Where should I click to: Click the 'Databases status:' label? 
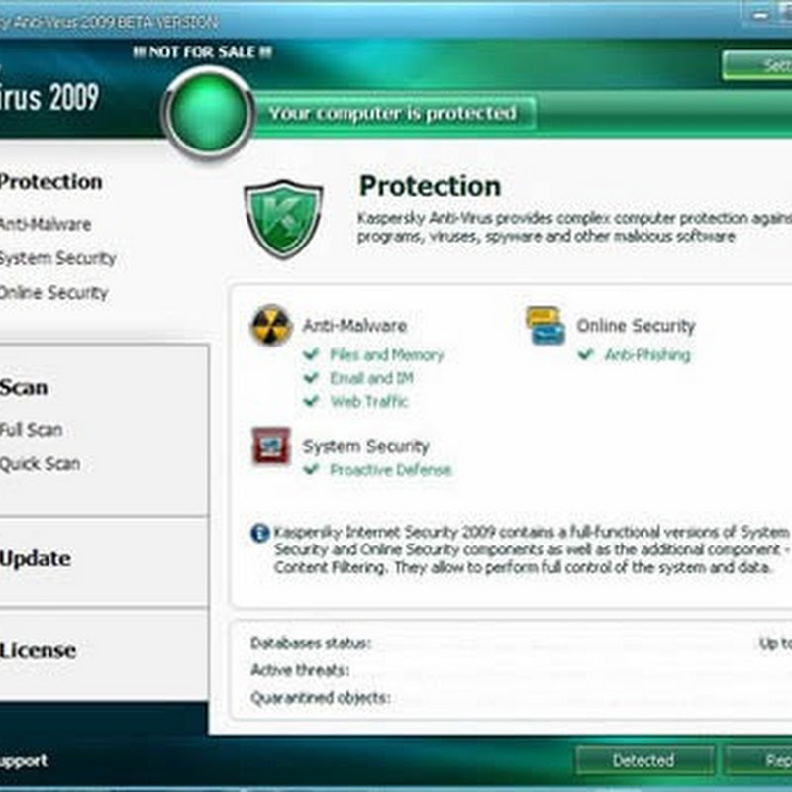[311, 643]
